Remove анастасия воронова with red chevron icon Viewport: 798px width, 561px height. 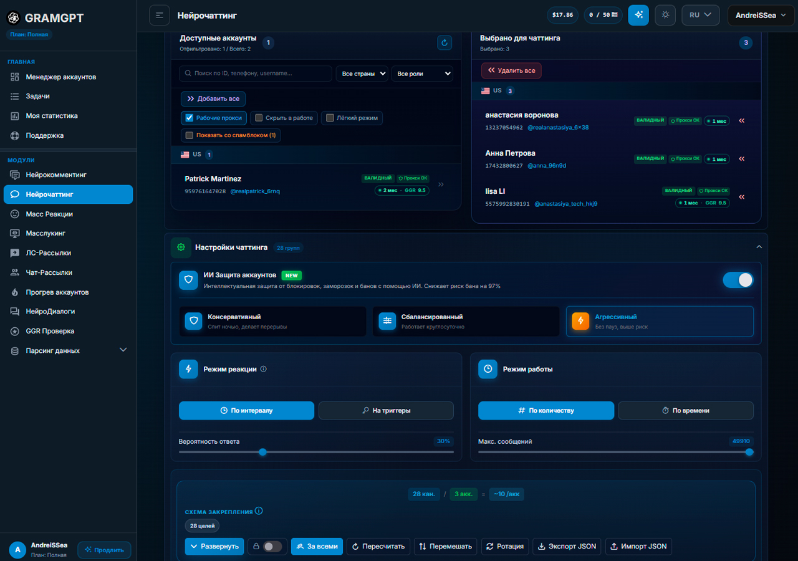point(741,121)
